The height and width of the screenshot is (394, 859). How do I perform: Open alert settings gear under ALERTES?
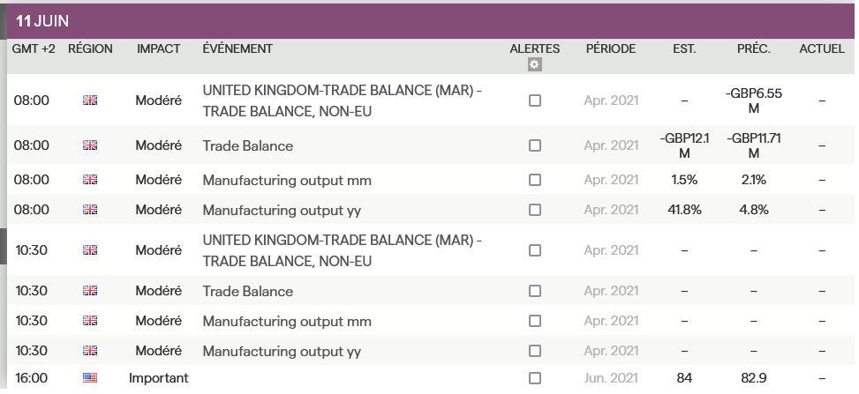(534, 65)
